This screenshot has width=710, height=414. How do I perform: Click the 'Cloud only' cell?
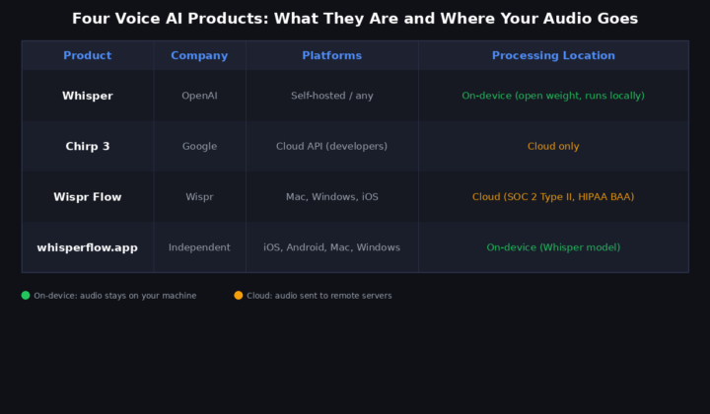(x=553, y=146)
